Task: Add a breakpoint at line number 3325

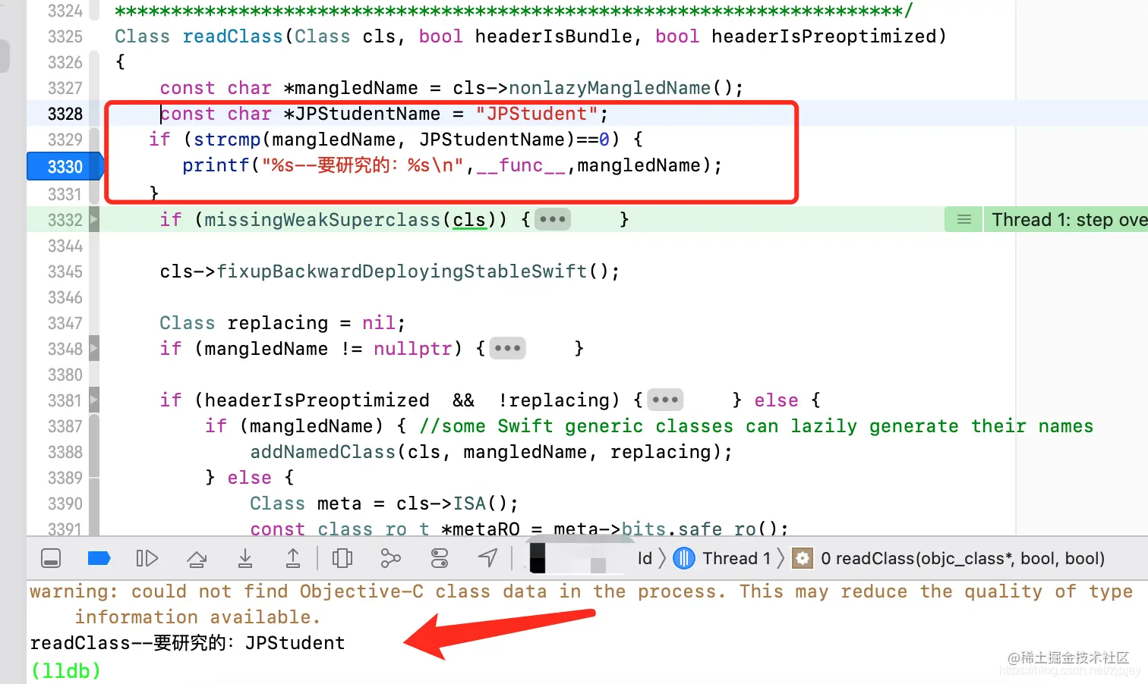Action: tap(65, 36)
